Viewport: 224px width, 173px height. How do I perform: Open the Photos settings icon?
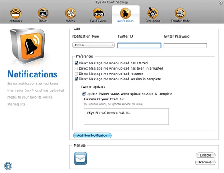point(43,13)
